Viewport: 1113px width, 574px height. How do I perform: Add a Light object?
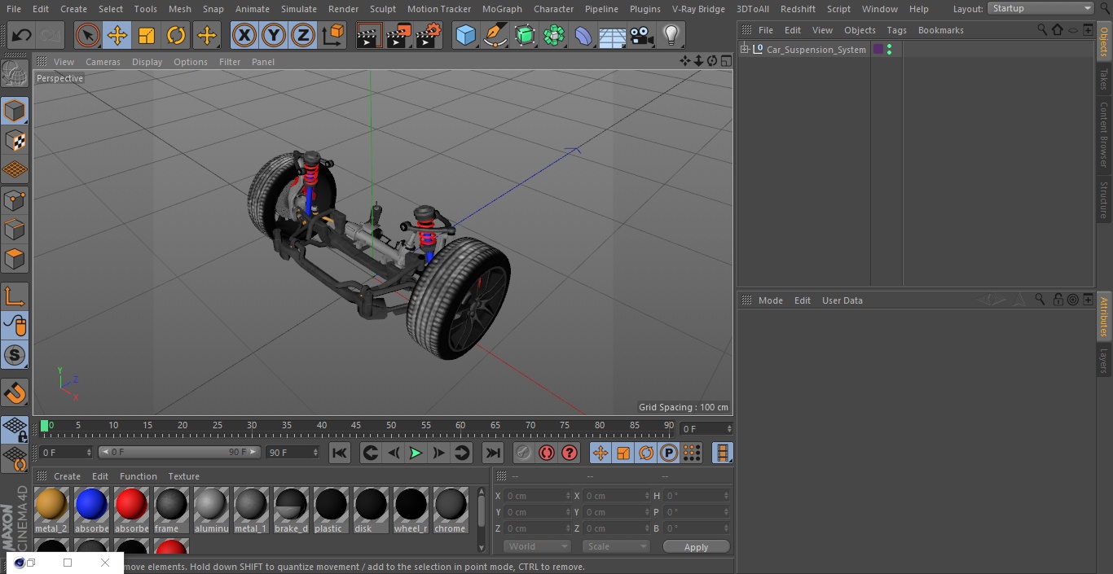[x=671, y=35]
